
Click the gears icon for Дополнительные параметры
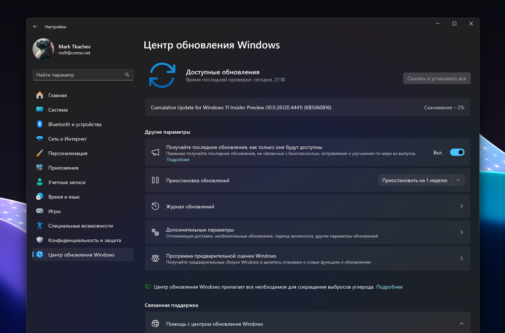155,232
